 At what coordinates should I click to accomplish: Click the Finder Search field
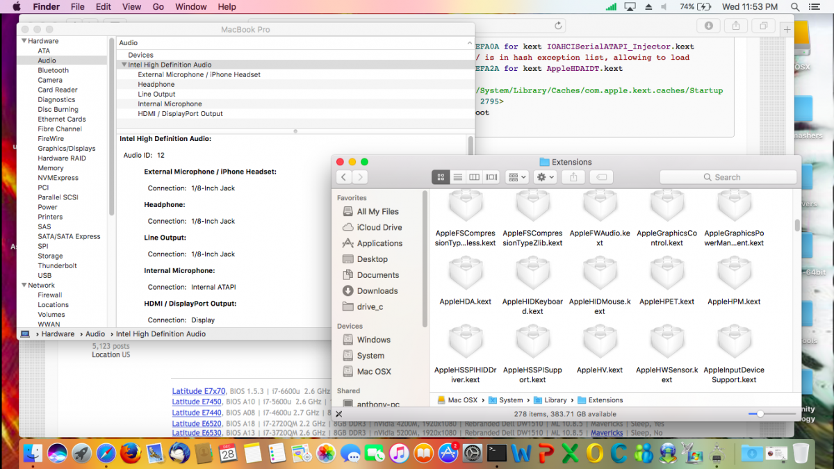tap(728, 177)
